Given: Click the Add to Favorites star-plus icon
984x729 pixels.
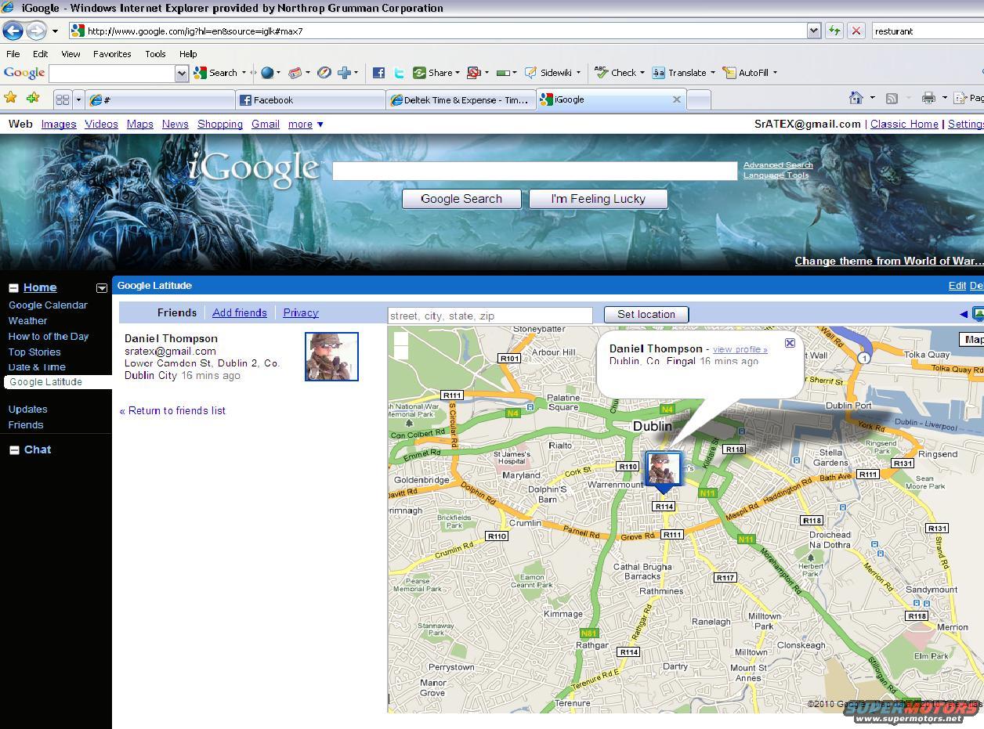Looking at the screenshot, I should 33,98.
